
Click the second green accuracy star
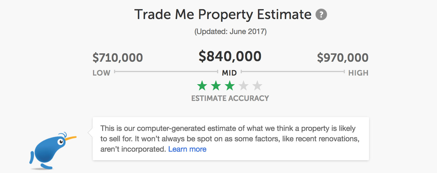216,86
